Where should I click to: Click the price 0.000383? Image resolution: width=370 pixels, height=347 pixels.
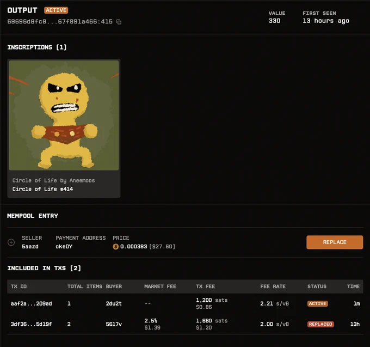pyautogui.click(x=133, y=247)
